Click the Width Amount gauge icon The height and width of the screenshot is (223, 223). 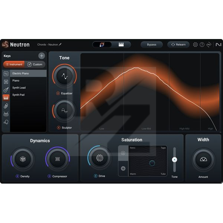coord(203,159)
